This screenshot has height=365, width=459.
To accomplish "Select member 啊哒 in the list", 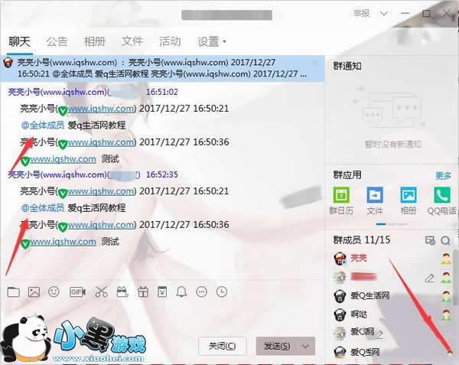I will tap(359, 314).
